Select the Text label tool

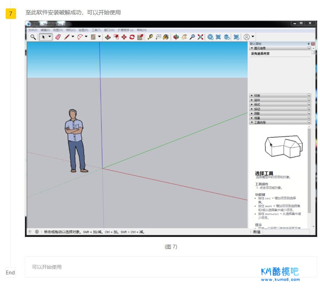(158, 37)
